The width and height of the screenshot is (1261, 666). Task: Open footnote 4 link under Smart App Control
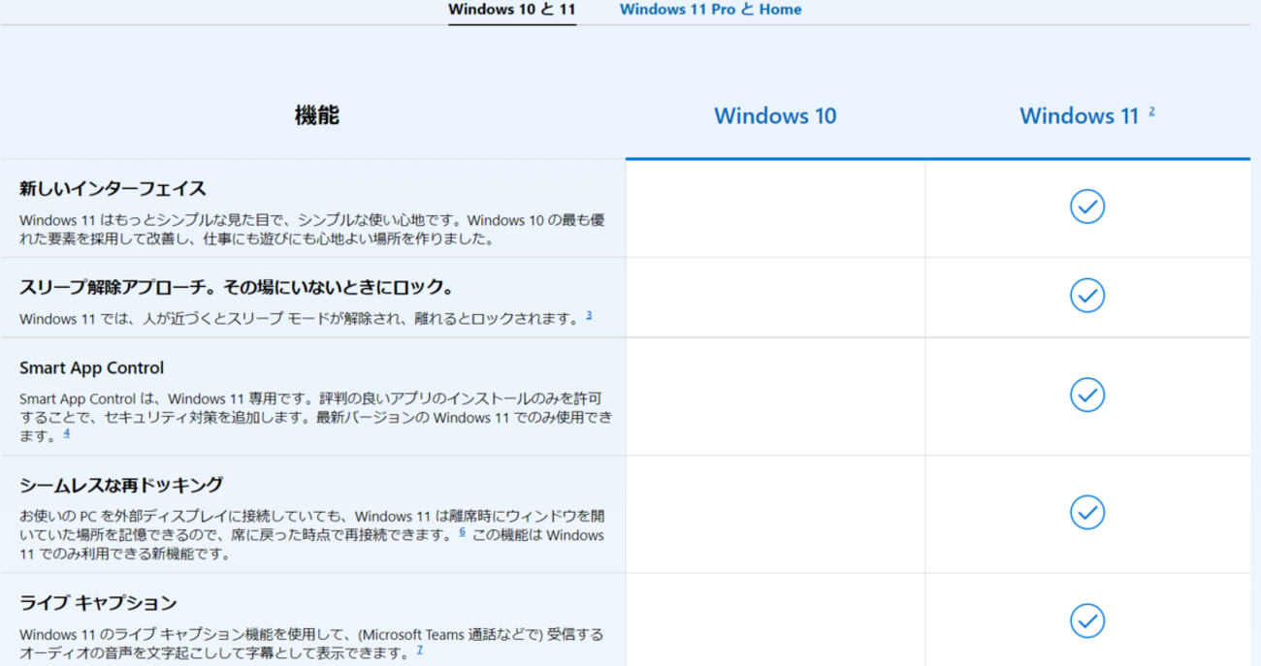(67, 433)
